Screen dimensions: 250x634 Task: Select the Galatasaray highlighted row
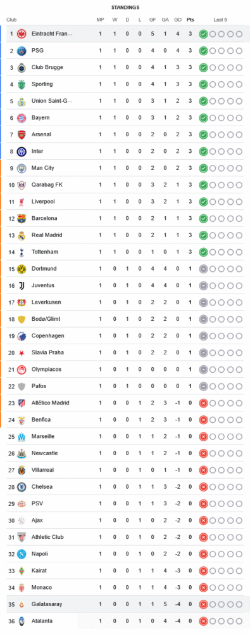click(125, 604)
